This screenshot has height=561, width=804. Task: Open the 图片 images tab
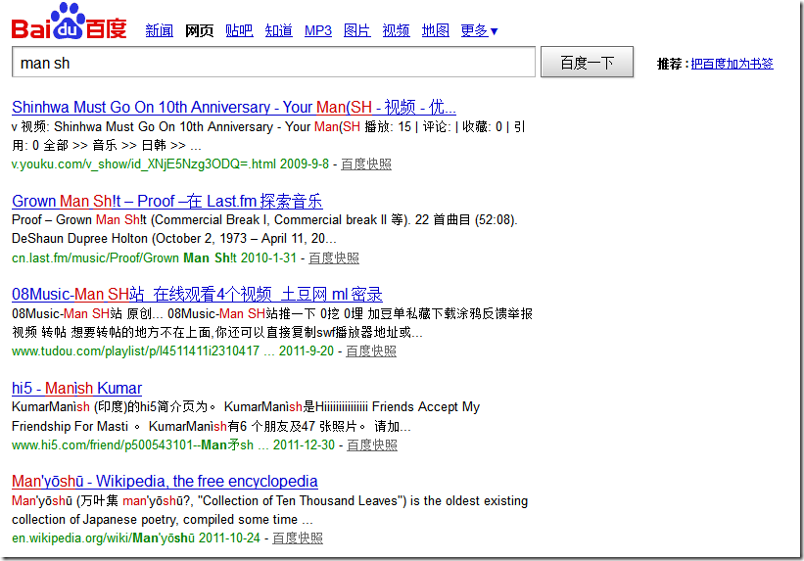[x=356, y=30]
